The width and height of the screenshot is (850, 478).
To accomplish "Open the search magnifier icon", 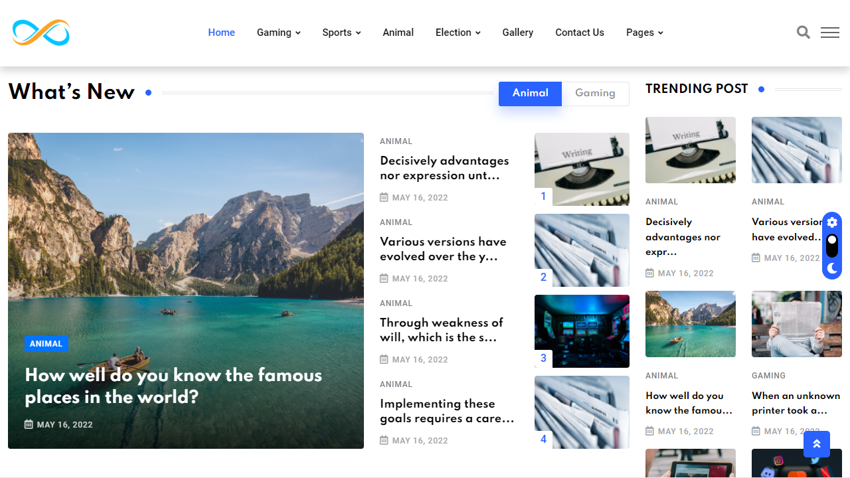I will point(803,32).
